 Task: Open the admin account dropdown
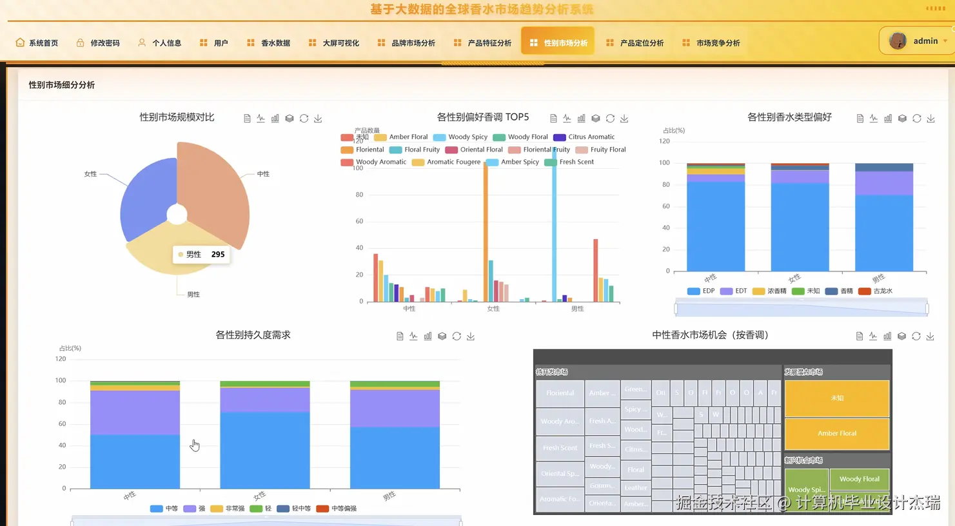tap(926, 41)
